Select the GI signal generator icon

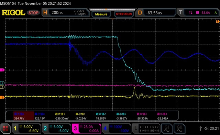tap(167, 128)
